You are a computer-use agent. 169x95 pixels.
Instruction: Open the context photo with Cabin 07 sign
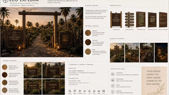[147, 52]
